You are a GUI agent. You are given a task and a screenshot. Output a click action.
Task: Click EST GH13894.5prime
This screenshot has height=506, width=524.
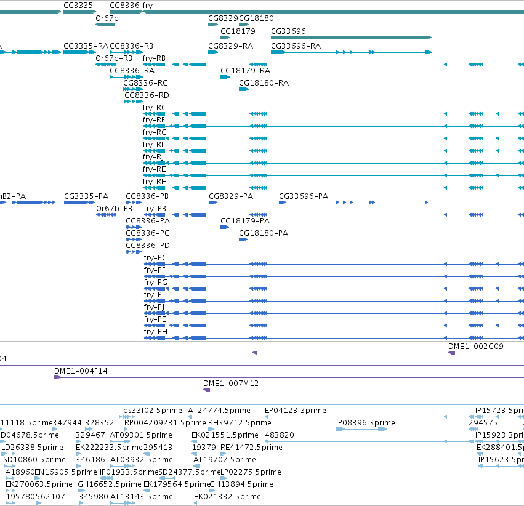tap(241, 484)
